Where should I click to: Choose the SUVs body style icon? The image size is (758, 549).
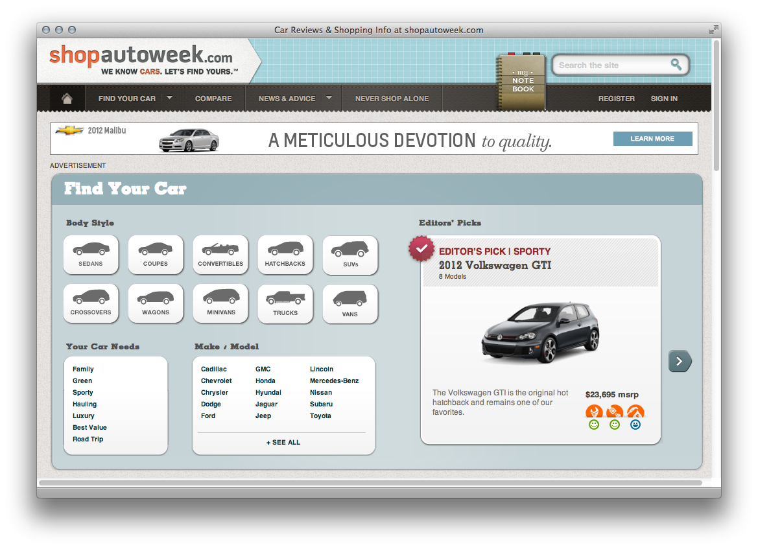[x=351, y=255]
